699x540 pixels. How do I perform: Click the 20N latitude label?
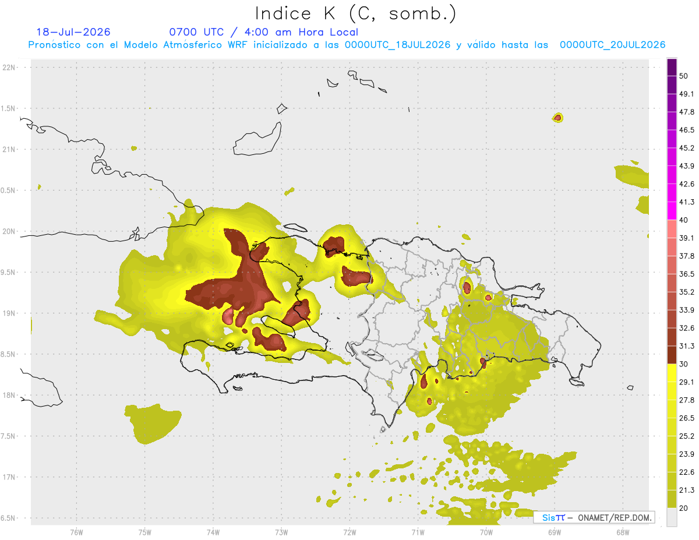10,231
